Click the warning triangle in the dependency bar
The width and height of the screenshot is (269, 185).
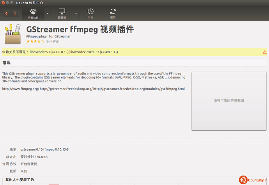(265, 52)
